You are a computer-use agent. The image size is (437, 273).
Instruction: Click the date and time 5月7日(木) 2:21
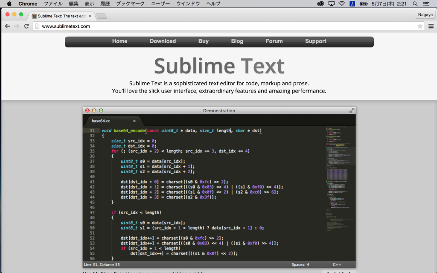click(x=389, y=3)
